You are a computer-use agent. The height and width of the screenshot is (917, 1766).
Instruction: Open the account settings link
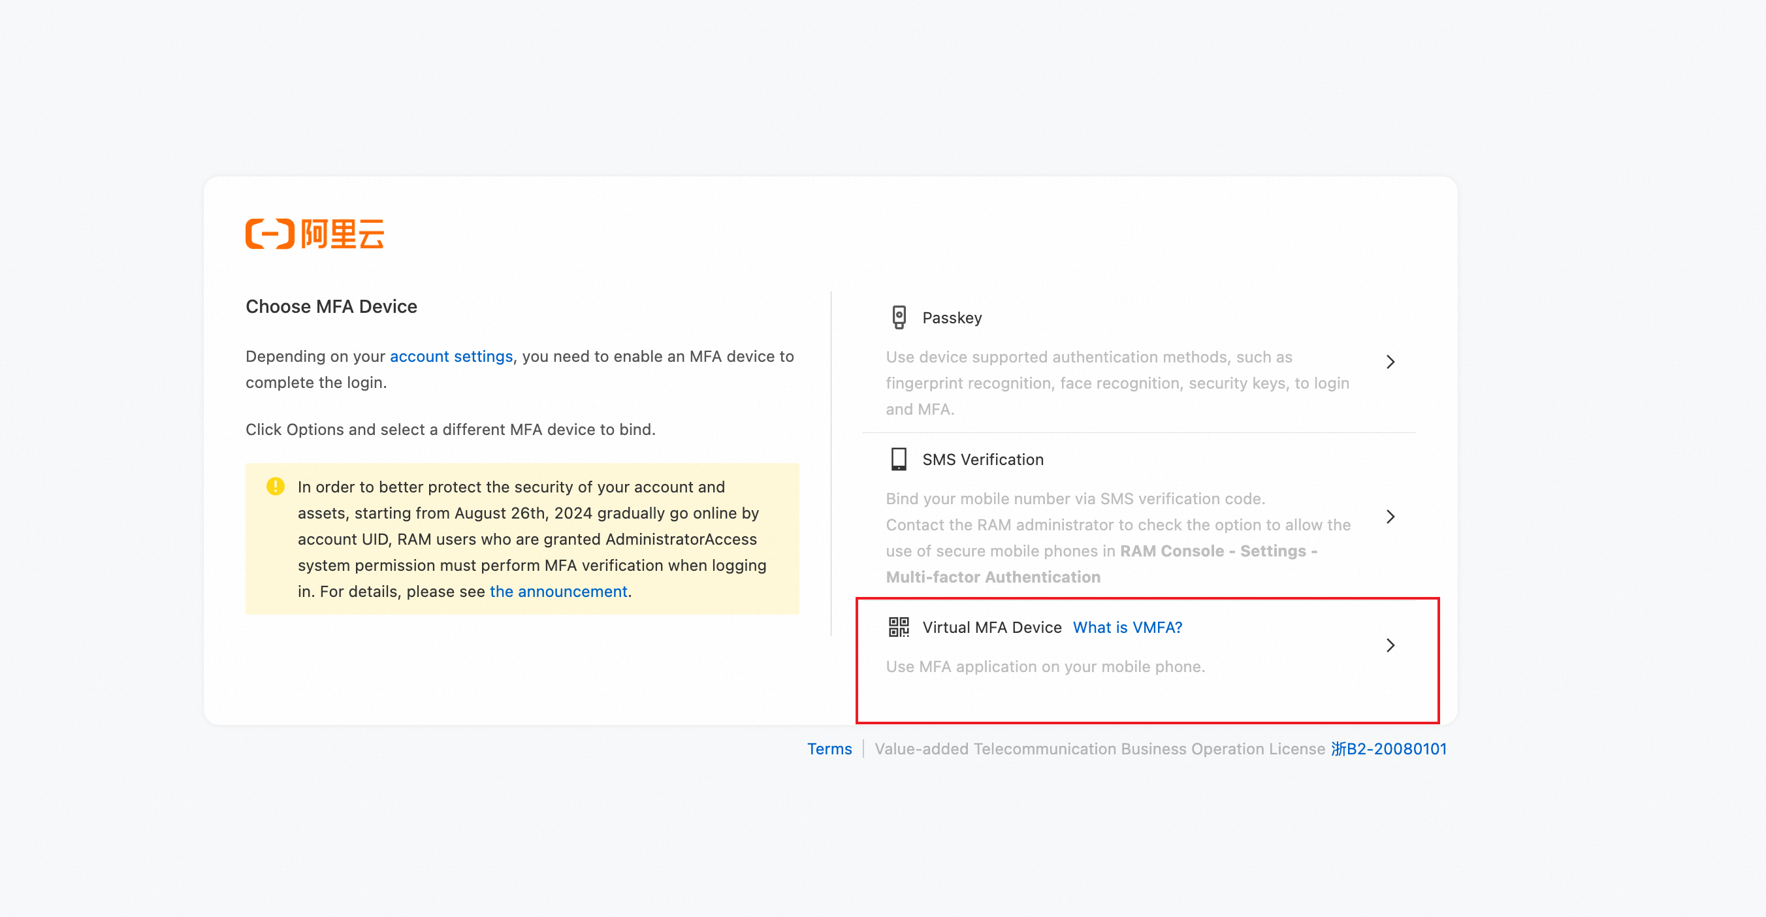coord(451,357)
